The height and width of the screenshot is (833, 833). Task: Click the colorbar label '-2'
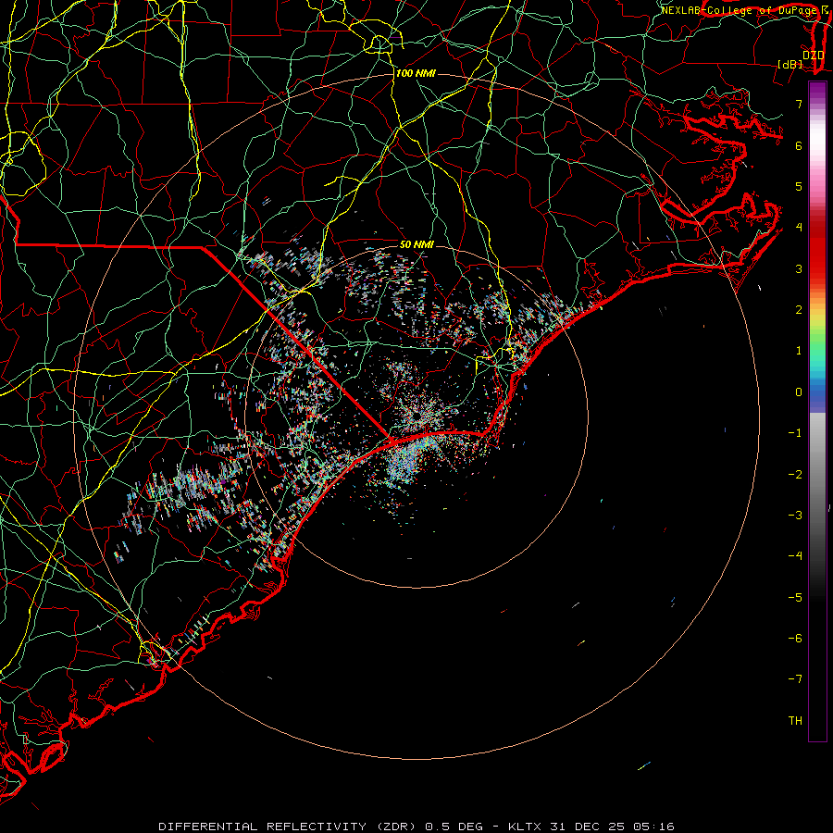pyautogui.click(x=795, y=475)
